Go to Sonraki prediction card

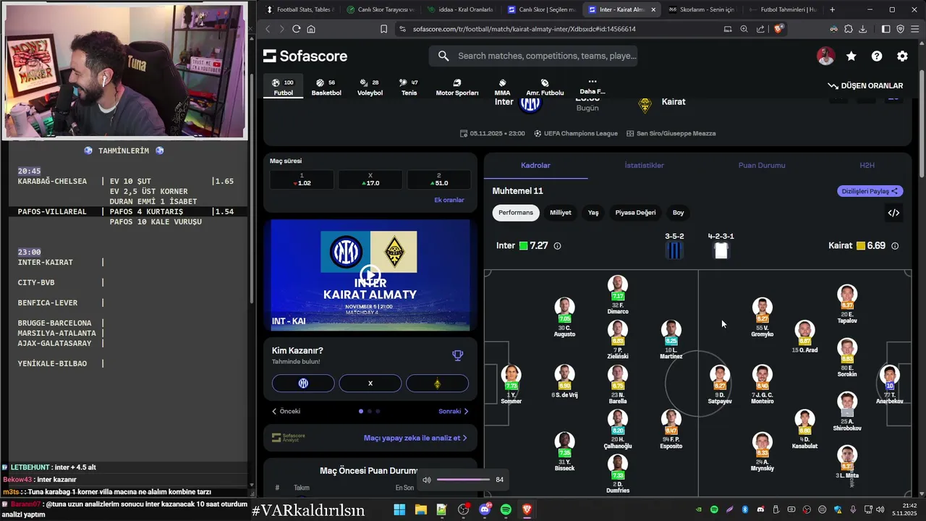(x=454, y=411)
